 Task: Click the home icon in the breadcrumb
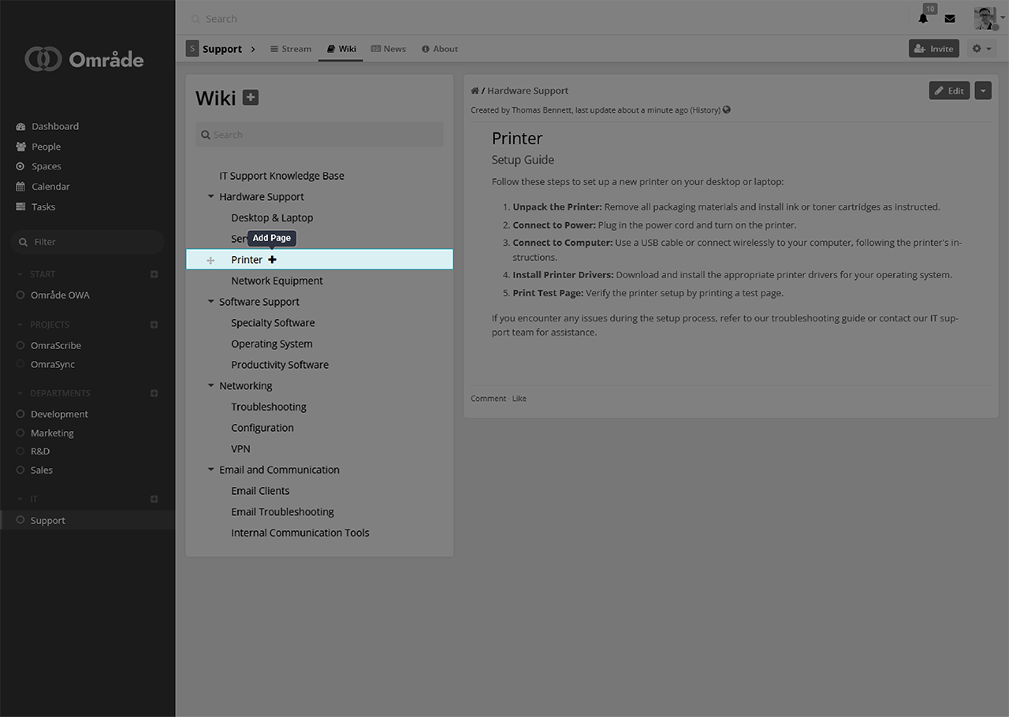click(x=475, y=91)
